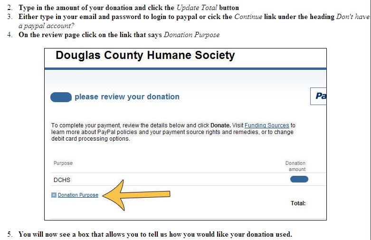
Task: Click the step 5 instruction text
Action: pyautogui.click(x=155, y=234)
